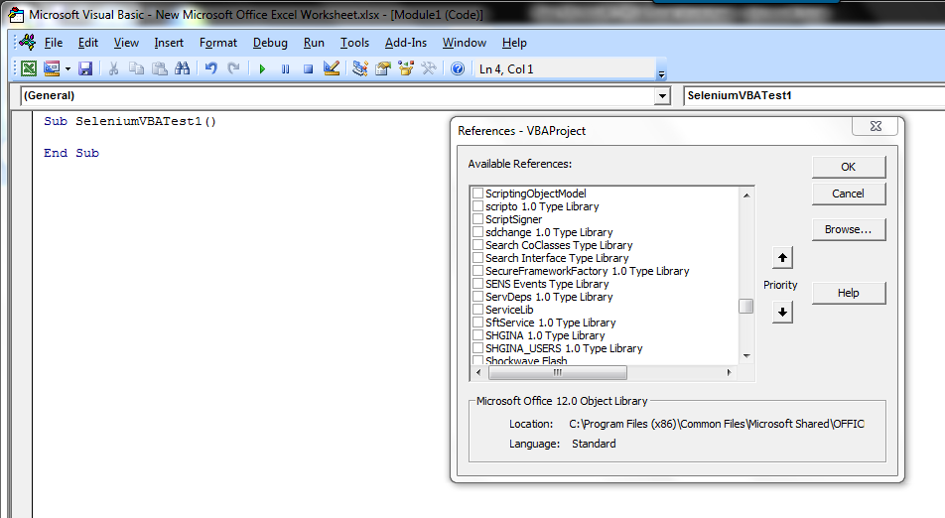The height and width of the screenshot is (518, 945).
Task: Check ServDeps 1.0 Type Library
Action: [x=477, y=297]
